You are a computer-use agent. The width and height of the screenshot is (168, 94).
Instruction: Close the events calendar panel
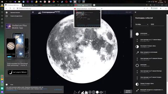[135, 12]
